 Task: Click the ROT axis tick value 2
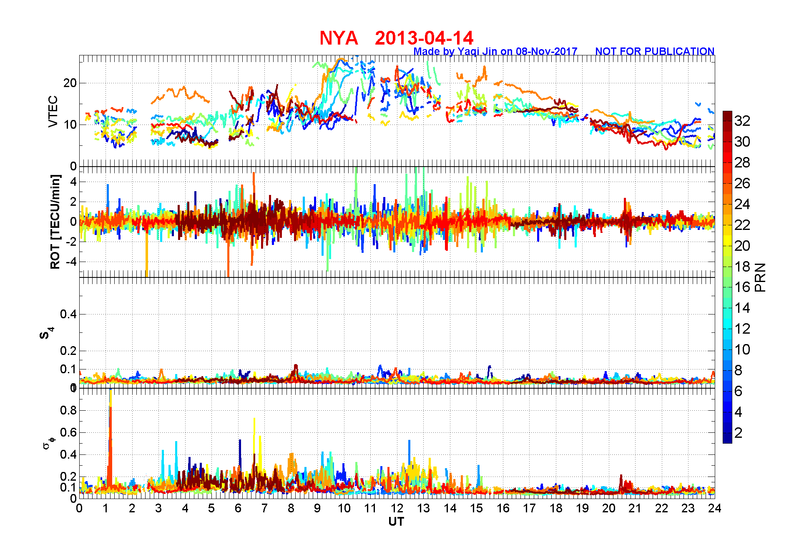[x=73, y=202]
